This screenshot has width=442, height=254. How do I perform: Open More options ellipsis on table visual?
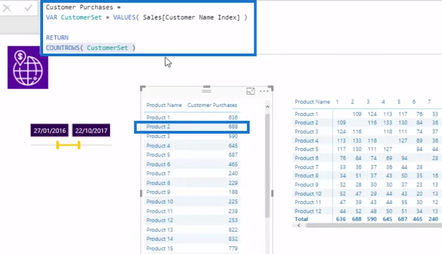pyautogui.click(x=264, y=91)
